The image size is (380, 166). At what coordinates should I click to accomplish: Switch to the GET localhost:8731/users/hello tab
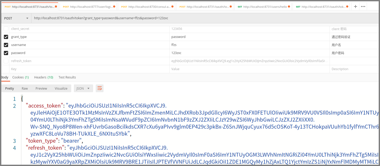[x=263, y=6]
